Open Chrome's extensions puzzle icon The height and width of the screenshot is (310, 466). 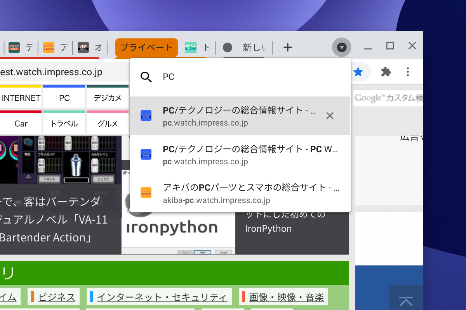[386, 72]
